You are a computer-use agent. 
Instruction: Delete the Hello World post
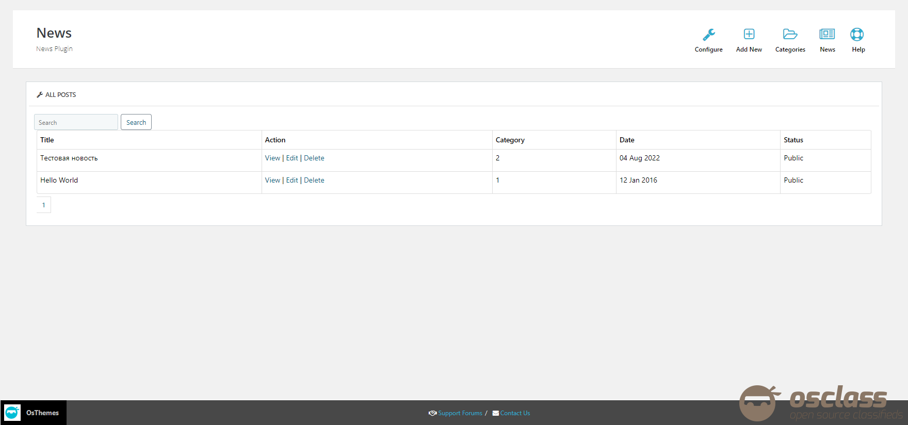click(x=314, y=181)
